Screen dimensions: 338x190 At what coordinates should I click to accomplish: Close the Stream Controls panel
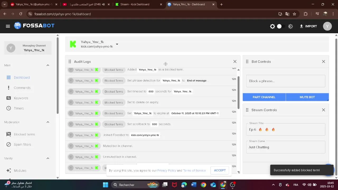point(323,110)
